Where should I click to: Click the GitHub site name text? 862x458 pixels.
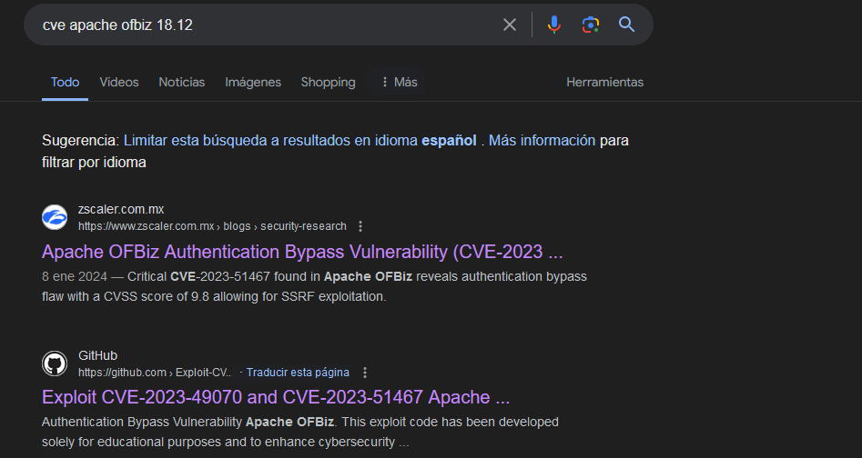coord(98,355)
